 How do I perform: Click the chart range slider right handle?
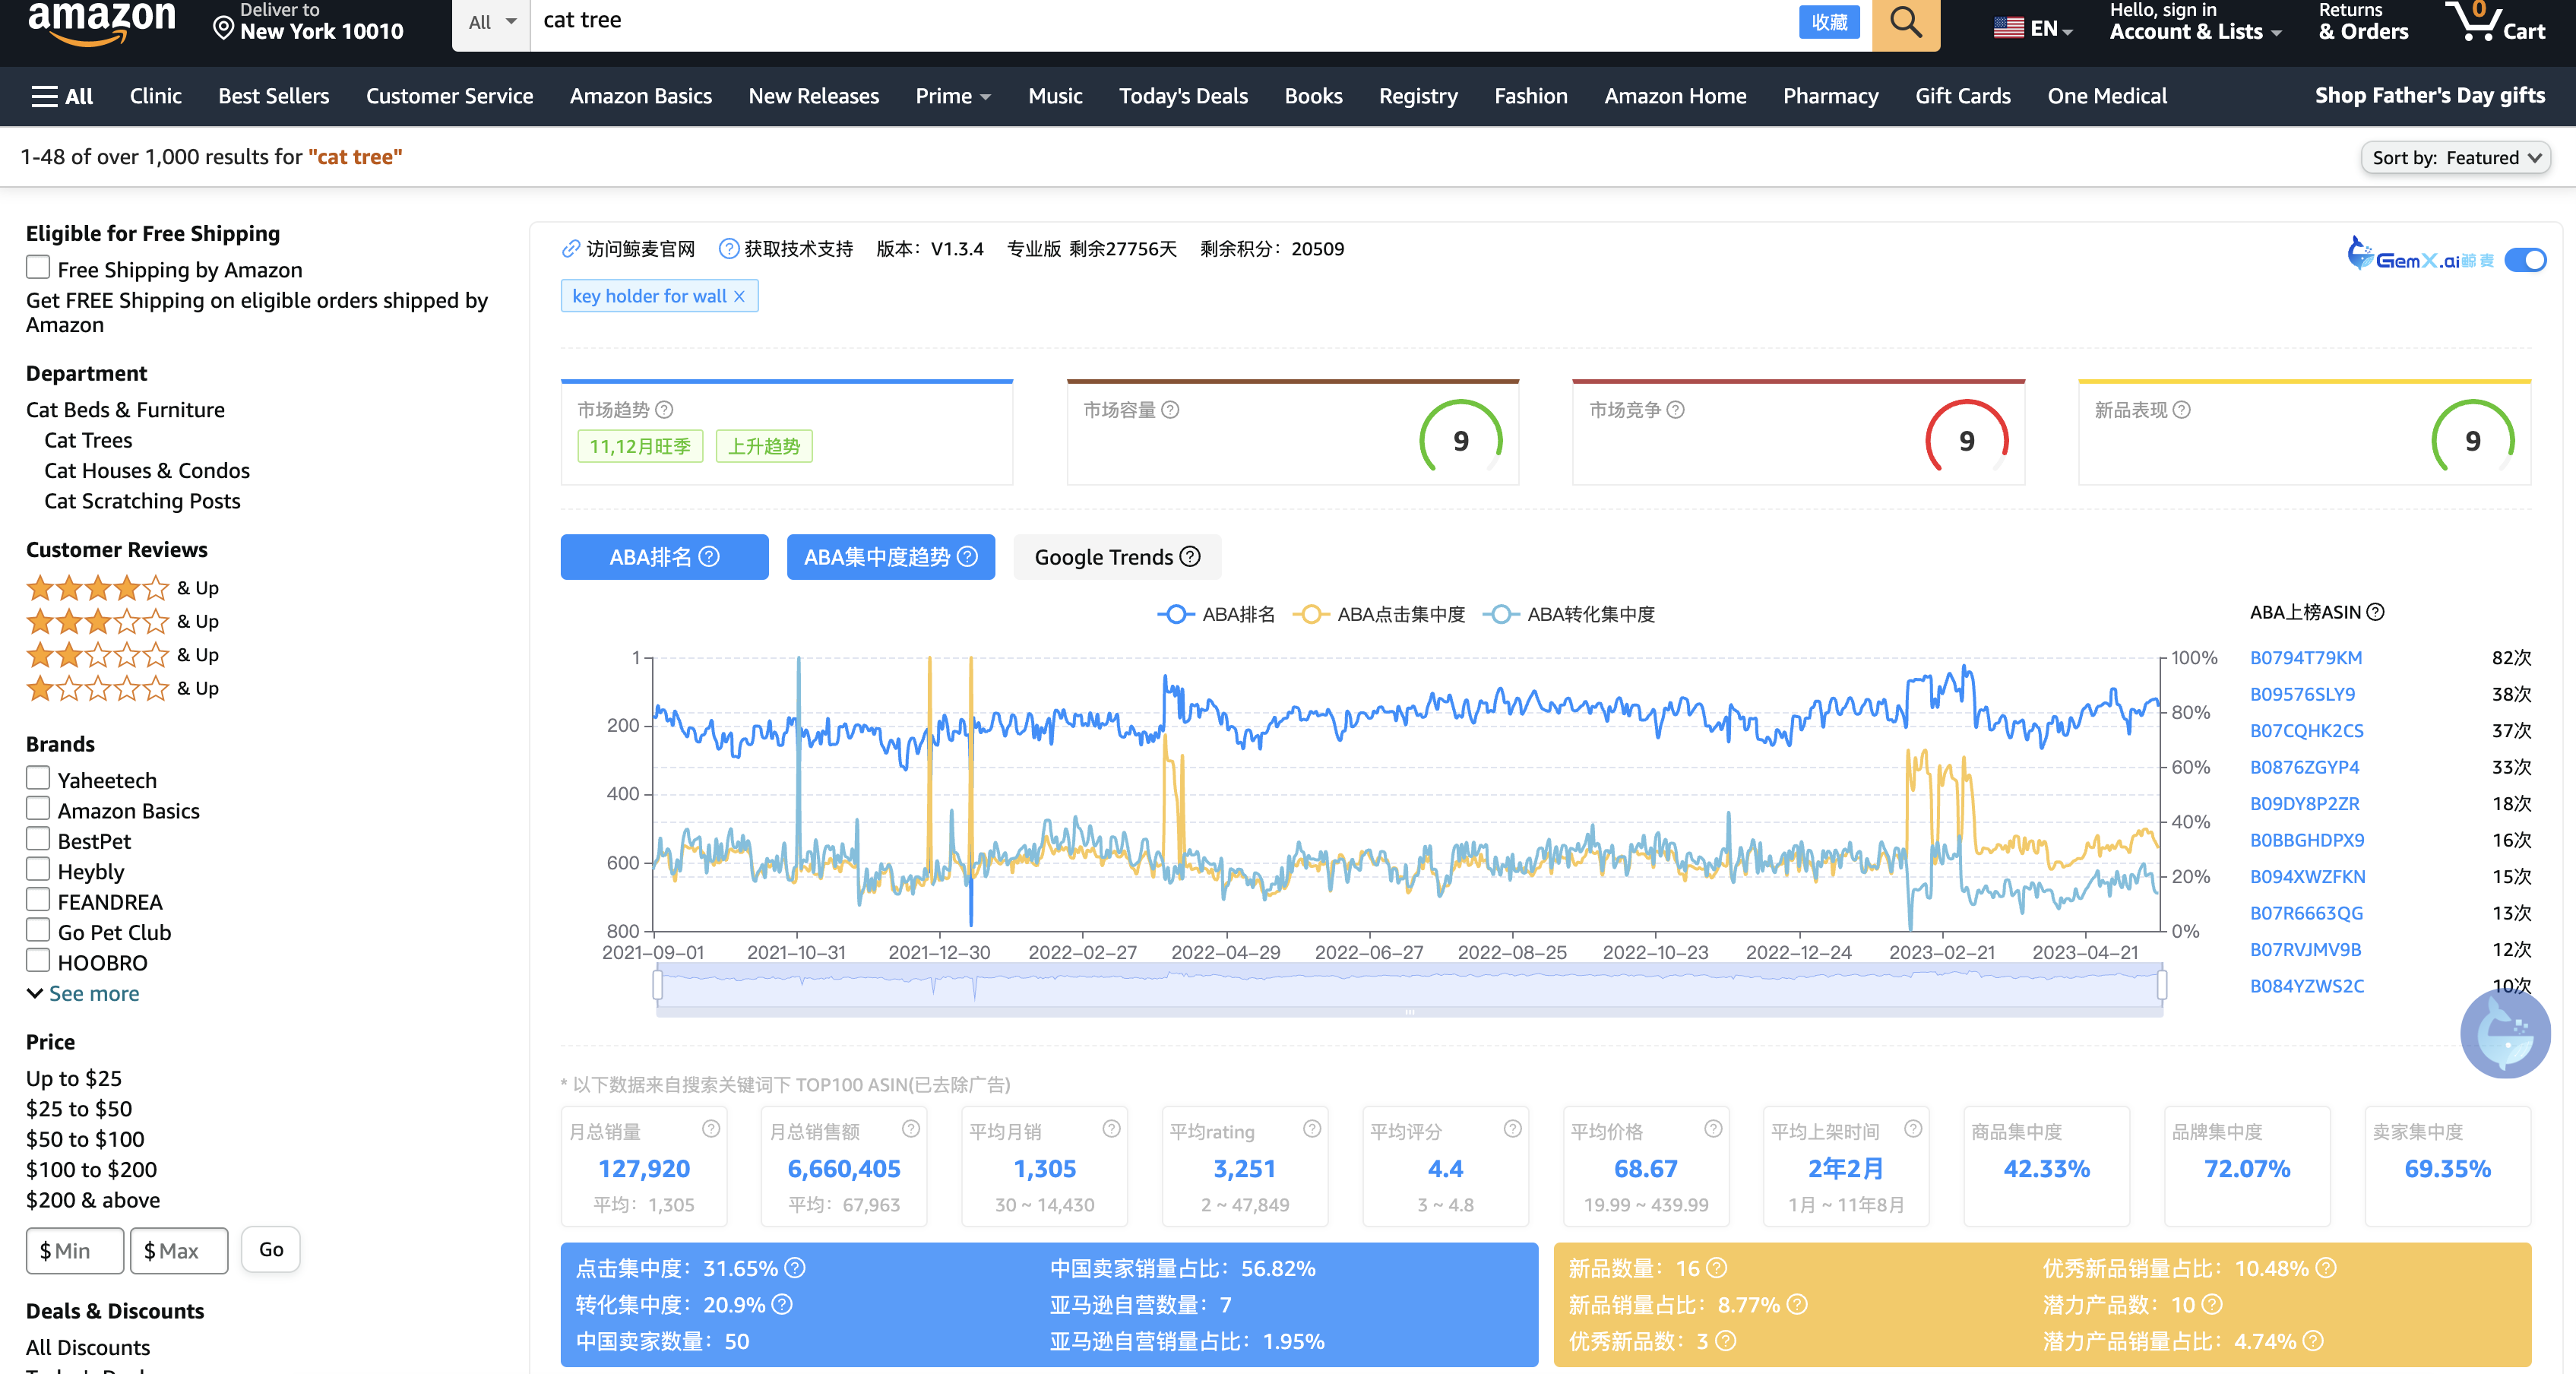coord(2162,986)
